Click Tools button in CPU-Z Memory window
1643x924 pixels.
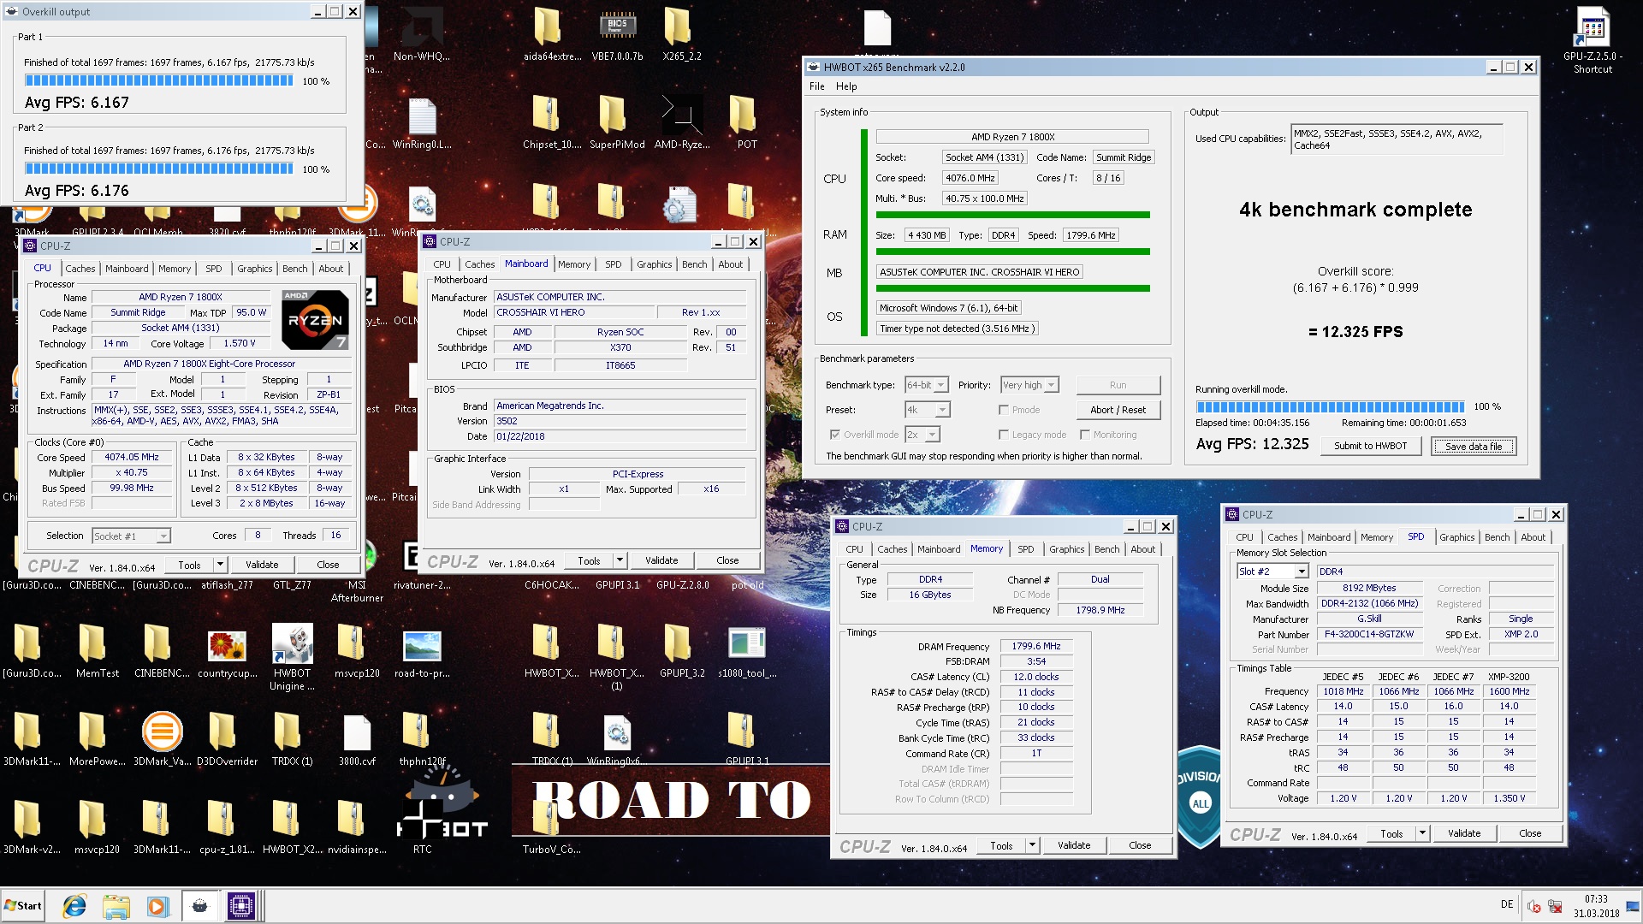tap(1001, 845)
